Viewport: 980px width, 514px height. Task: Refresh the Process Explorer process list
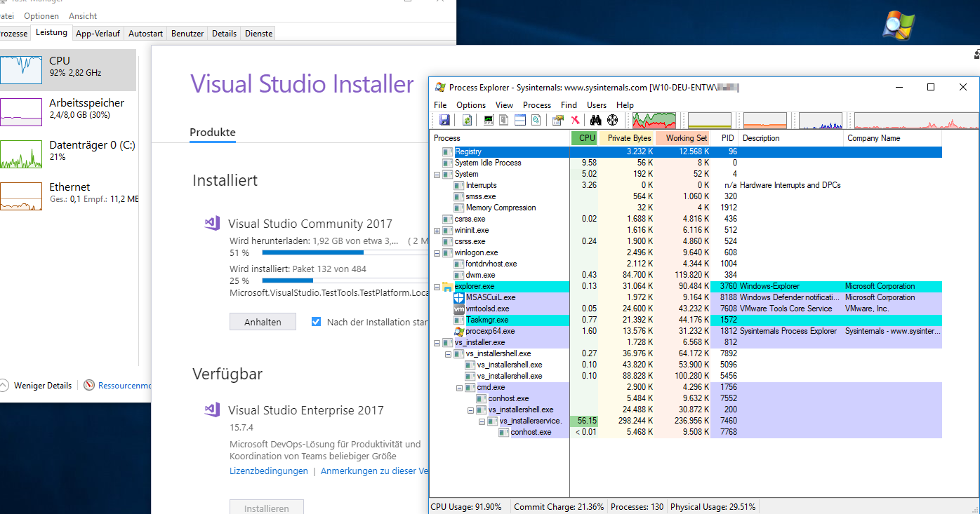467,120
